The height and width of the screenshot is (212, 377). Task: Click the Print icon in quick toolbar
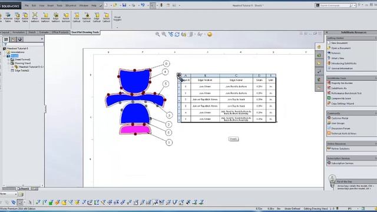(x=134, y=5)
